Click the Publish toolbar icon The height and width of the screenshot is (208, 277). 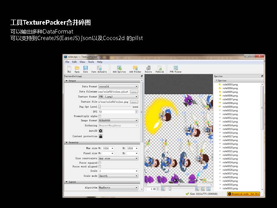pyautogui.click(x=160, y=68)
